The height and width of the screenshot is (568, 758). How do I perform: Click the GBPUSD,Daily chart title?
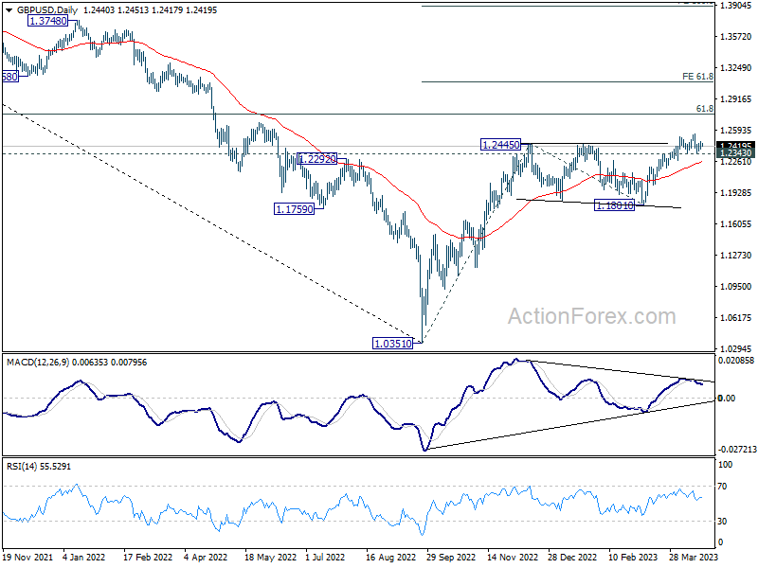47,9
